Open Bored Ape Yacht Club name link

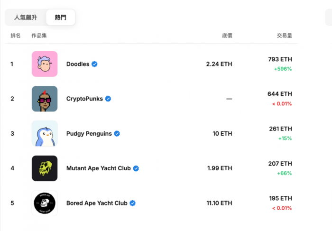(97, 203)
